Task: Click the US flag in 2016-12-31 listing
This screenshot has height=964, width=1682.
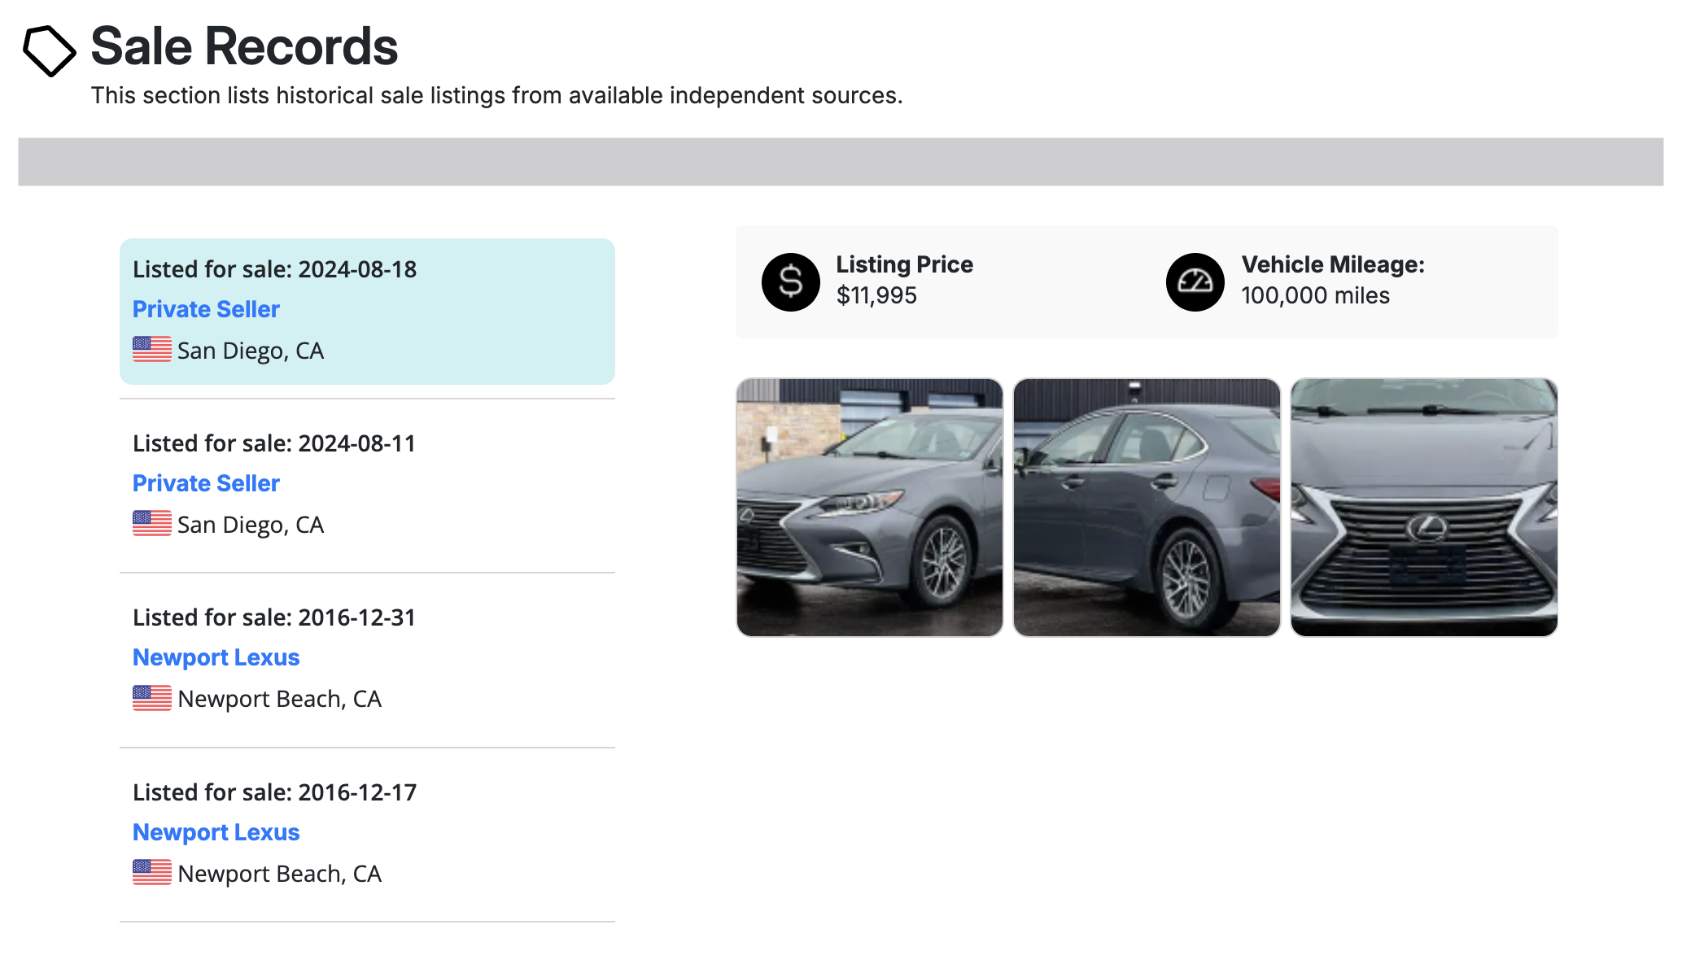Action: (x=152, y=698)
